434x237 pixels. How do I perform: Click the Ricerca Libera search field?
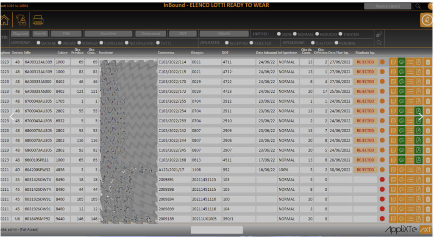pos(387,6)
